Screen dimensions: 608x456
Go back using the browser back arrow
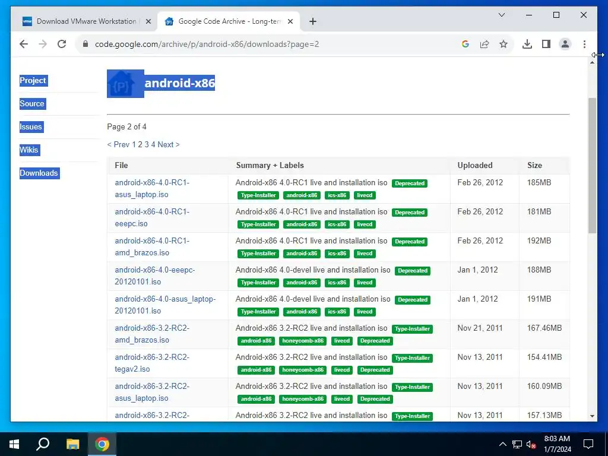point(24,44)
